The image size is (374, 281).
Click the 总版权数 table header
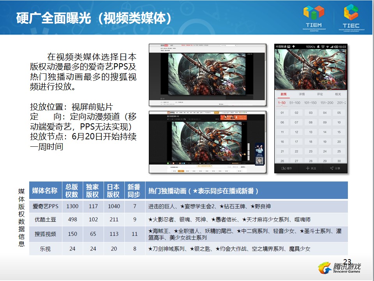(72, 190)
